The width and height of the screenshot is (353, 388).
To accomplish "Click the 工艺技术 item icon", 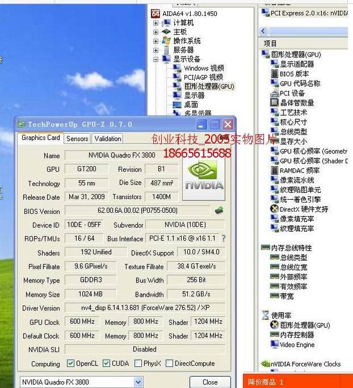I will (x=274, y=112).
